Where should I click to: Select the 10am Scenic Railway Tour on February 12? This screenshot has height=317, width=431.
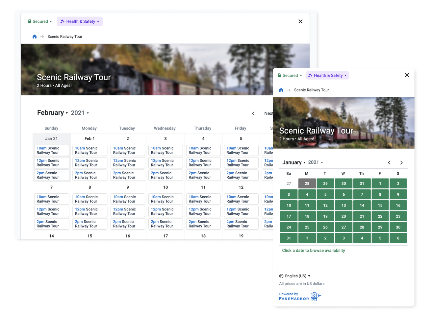[x=241, y=199]
